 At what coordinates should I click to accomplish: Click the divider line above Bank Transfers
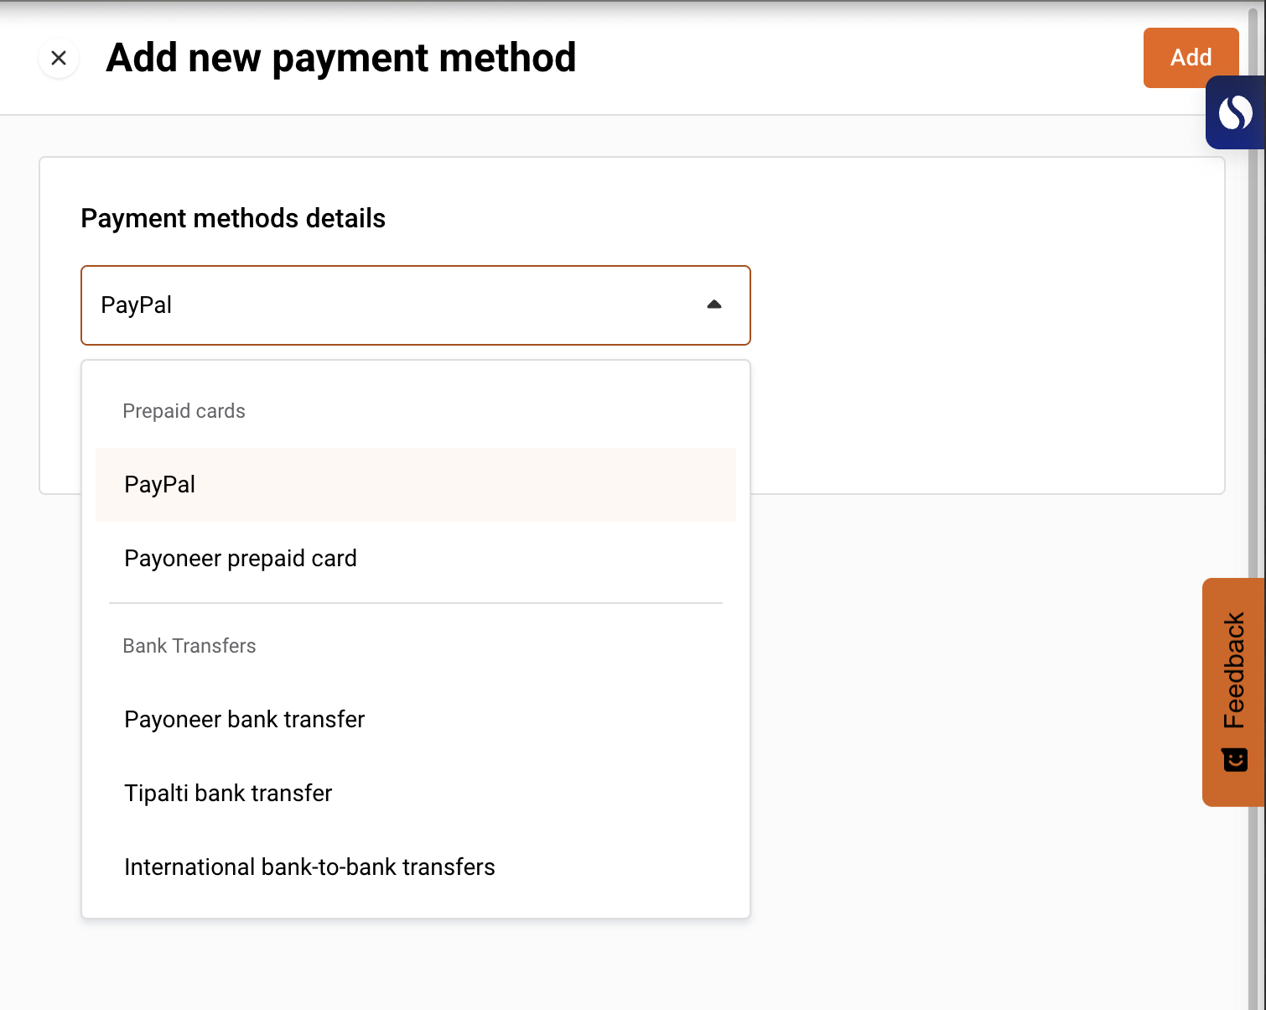pos(416,603)
